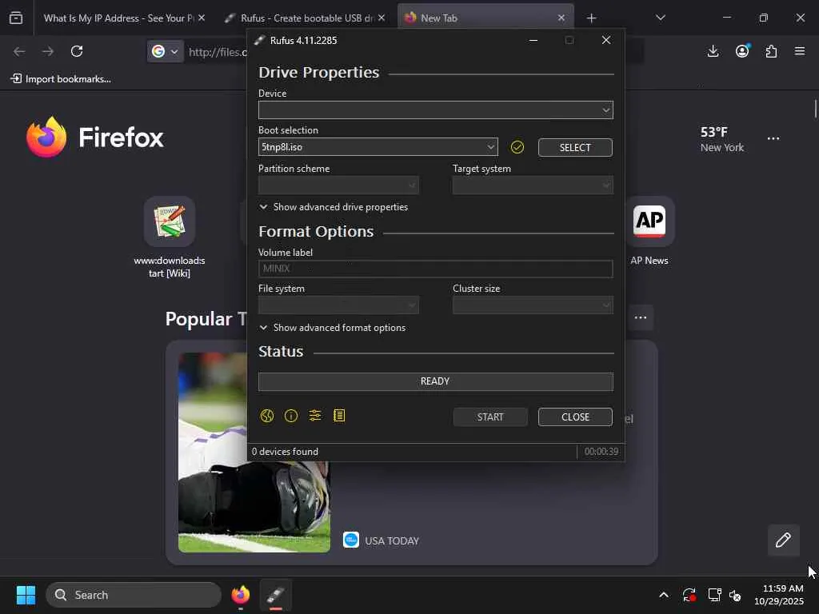Open USA TODAY story source

pos(382,540)
